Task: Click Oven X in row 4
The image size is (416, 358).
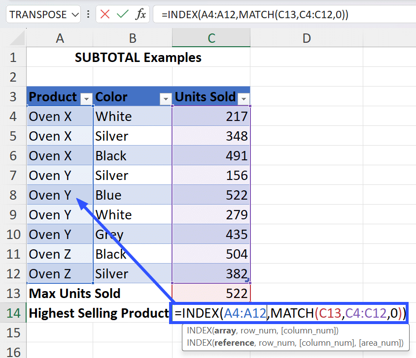Action: click(x=60, y=117)
